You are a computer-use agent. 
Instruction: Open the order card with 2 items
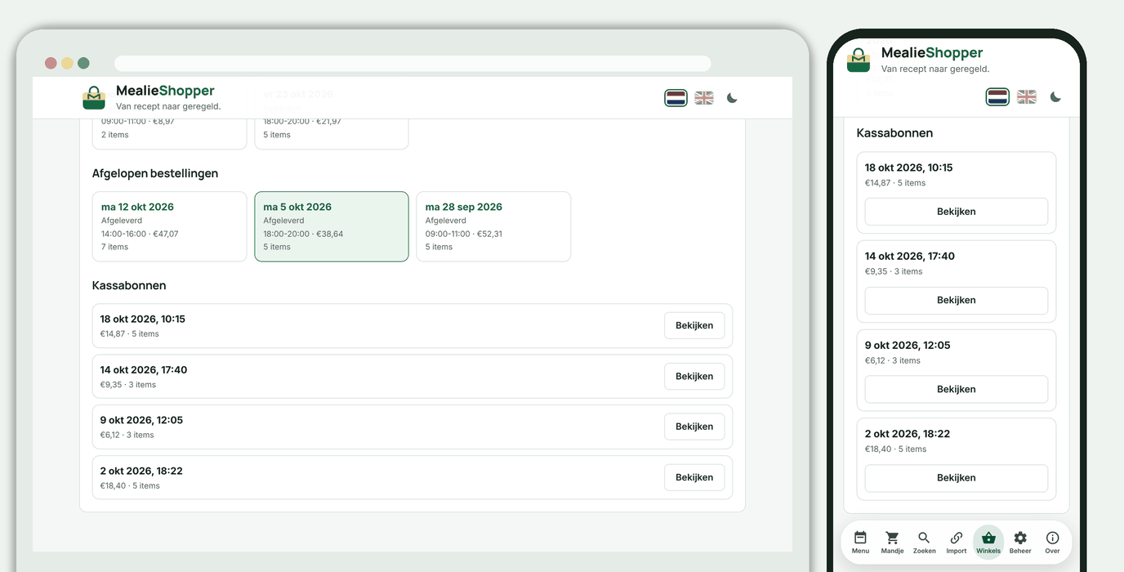(170, 133)
